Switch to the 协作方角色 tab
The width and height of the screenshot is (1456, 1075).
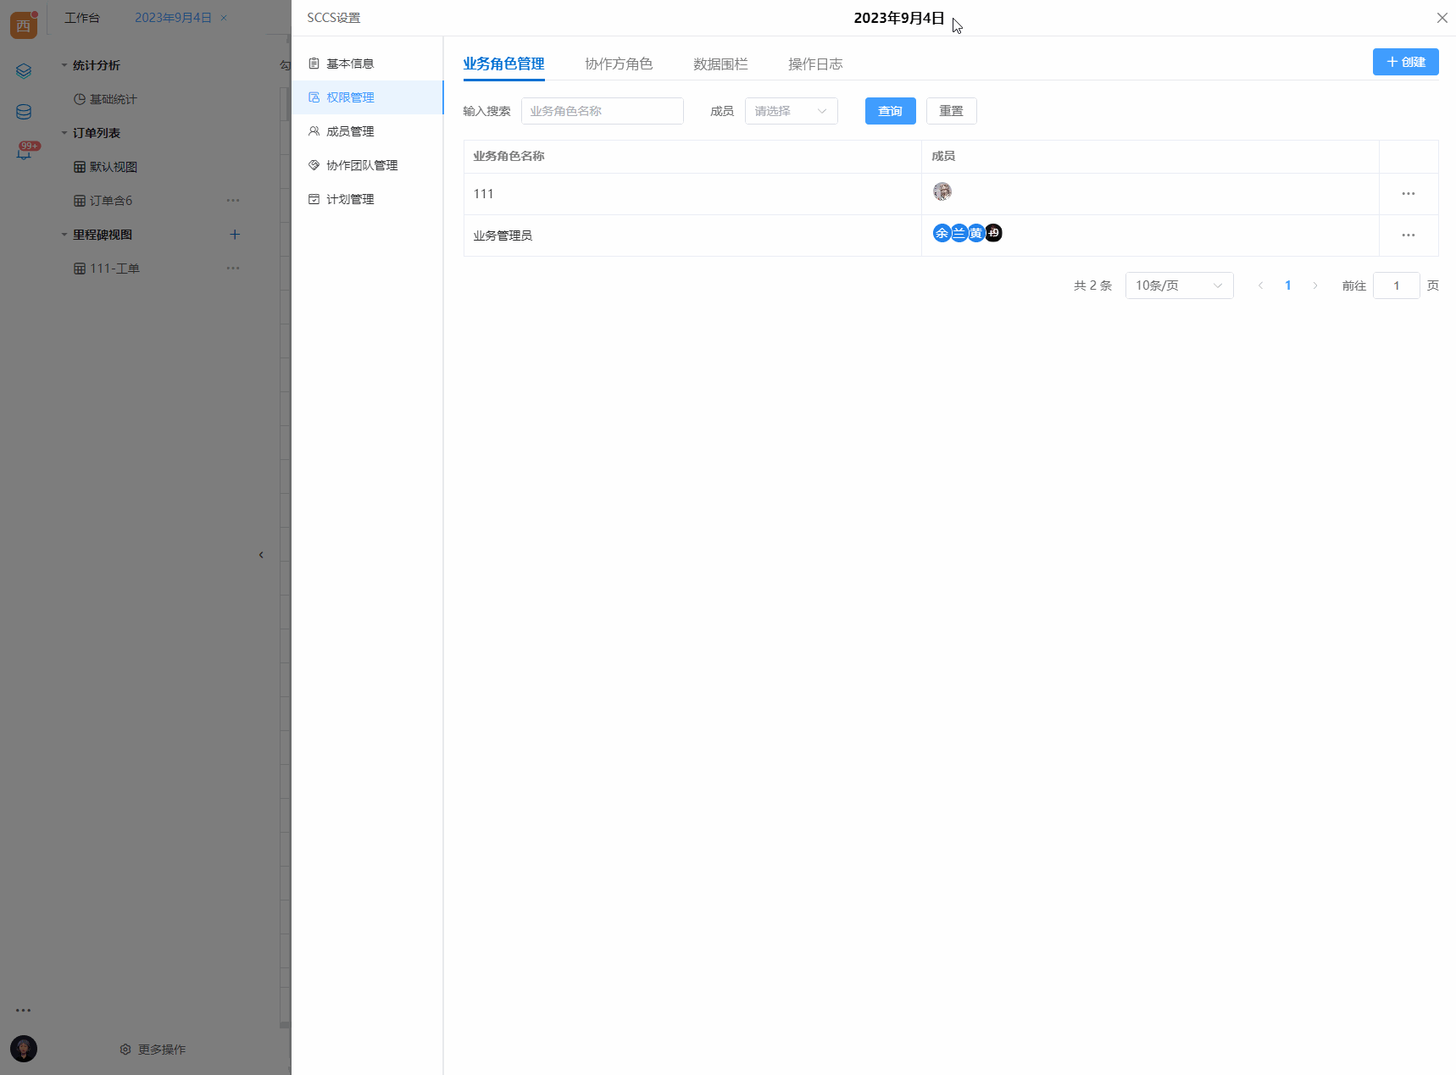618,64
